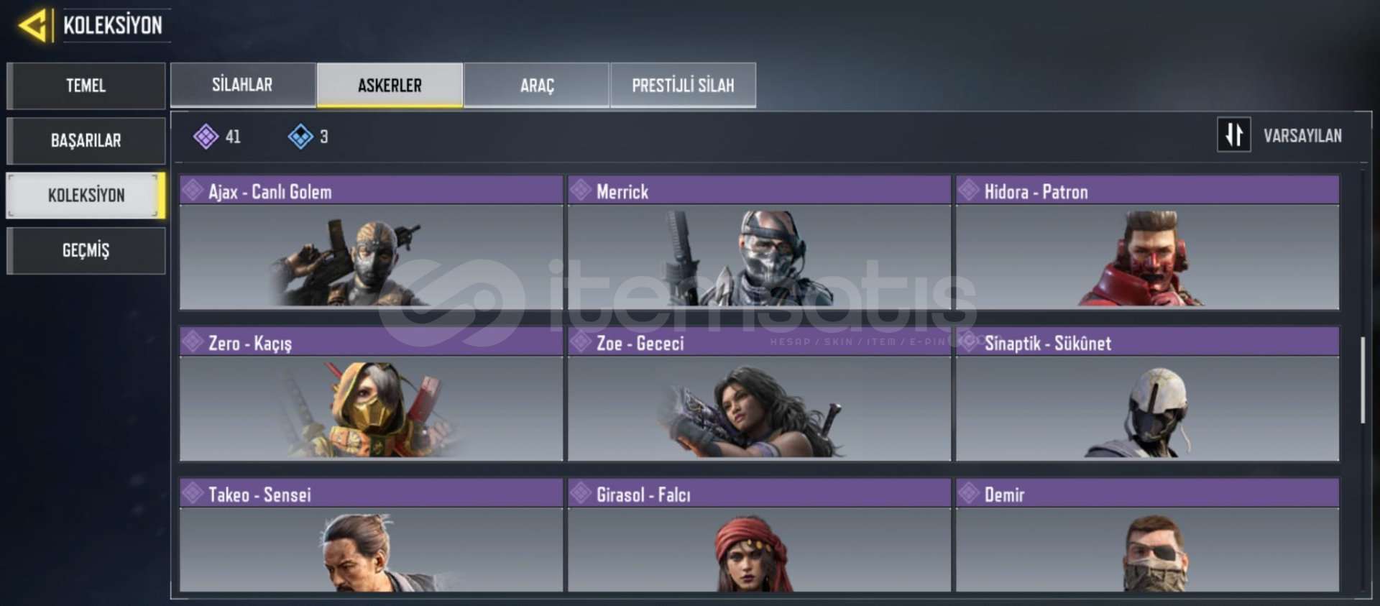The image size is (1380, 606).
Task: Go to the BAŞARILAR menu
Action: (x=86, y=140)
